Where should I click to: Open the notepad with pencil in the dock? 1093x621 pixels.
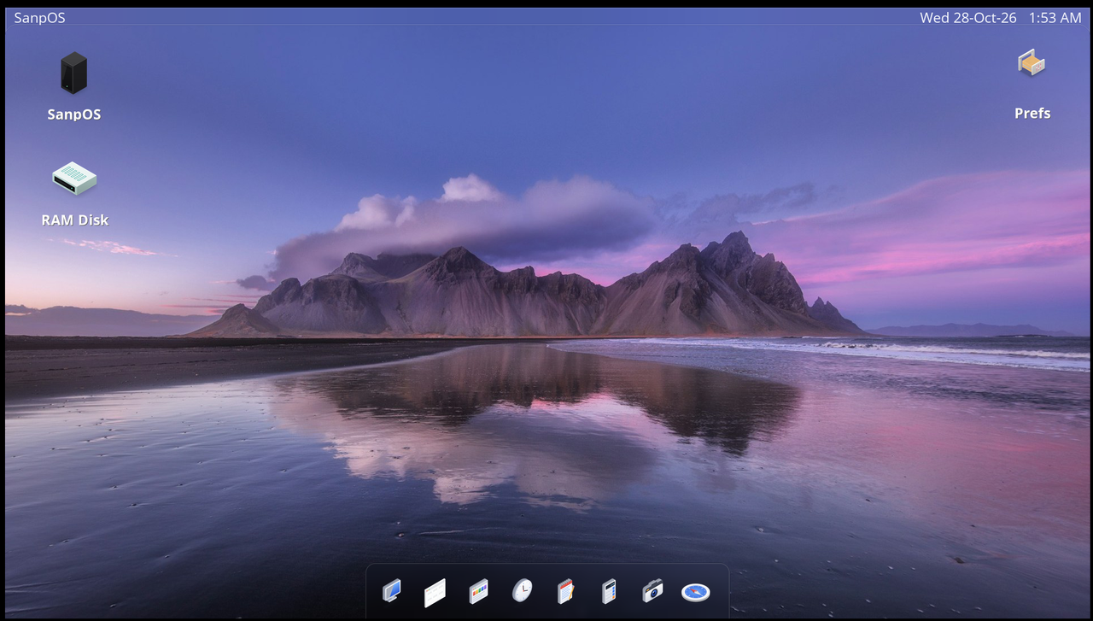pyautogui.click(x=565, y=591)
